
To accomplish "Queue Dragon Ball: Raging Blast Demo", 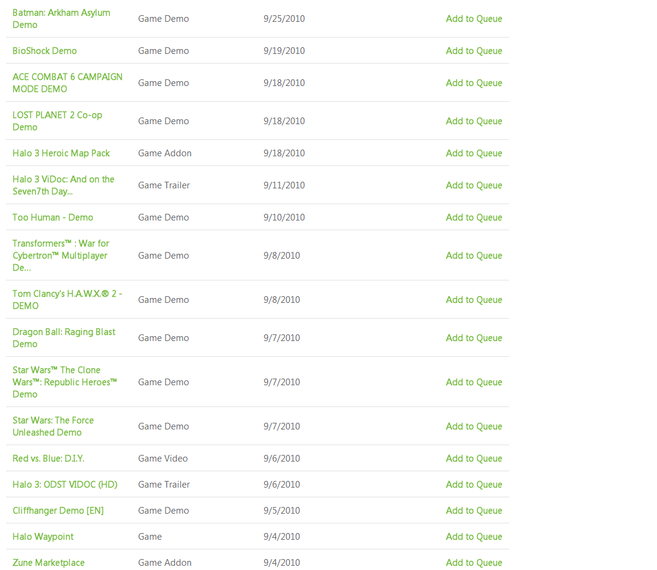I will [473, 338].
